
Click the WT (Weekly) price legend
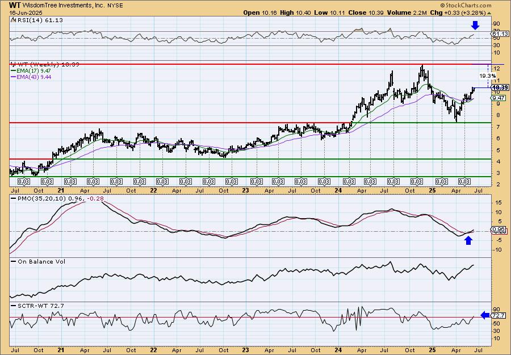click(45, 65)
